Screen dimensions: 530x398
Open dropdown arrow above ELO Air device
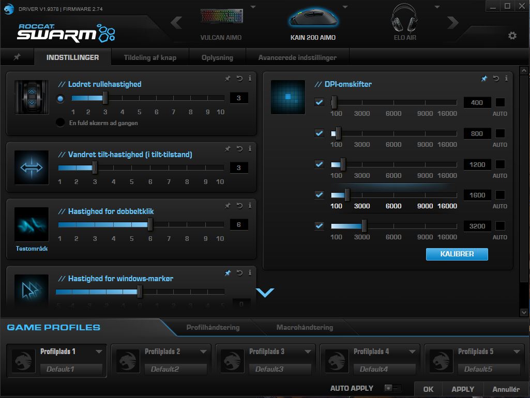(x=437, y=7)
